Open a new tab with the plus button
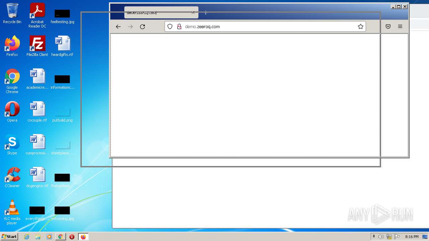429x241 pixels. click(x=205, y=12)
